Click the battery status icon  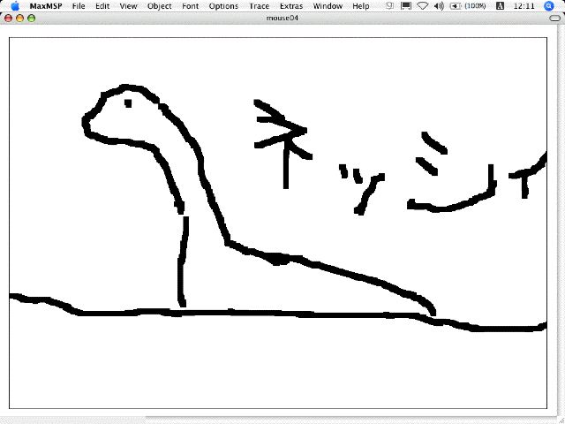456,6
